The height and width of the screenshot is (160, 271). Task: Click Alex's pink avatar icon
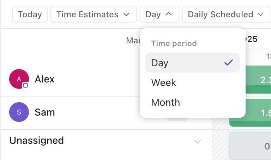pyautogui.click(x=19, y=79)
